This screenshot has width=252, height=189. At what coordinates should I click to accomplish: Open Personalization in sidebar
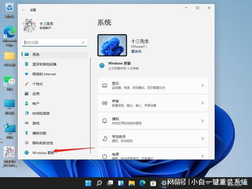[55, 84]
